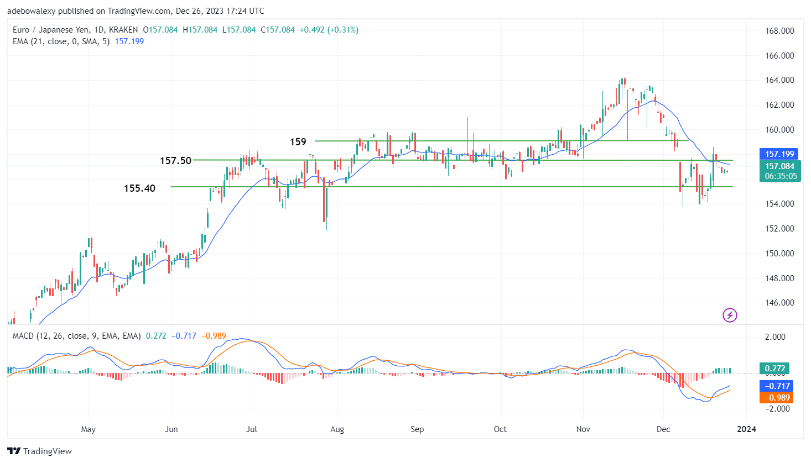Click the Jun label on time axis

(x=171, y=429)
